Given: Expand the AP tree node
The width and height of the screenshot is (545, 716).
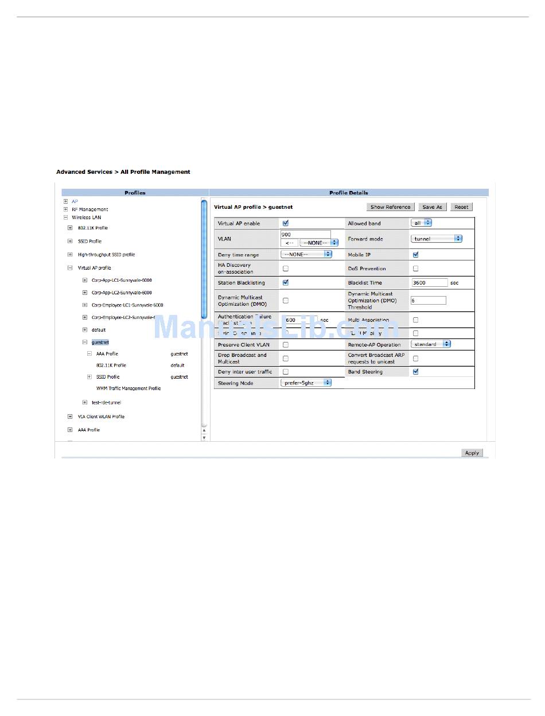Looking at the screenshot, I should pos(65,201).
